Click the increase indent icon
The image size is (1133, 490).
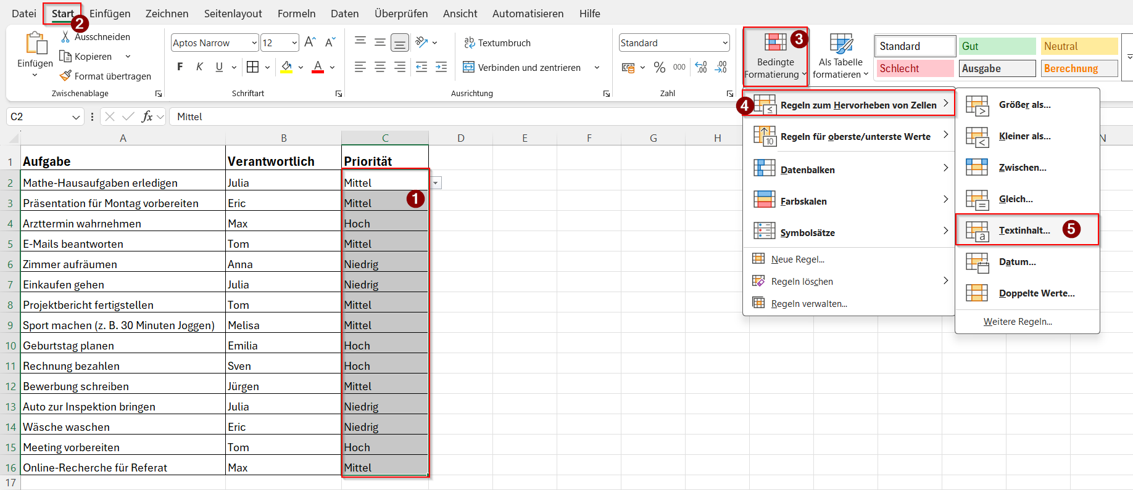pyautogui.click(x=441, y=67)
